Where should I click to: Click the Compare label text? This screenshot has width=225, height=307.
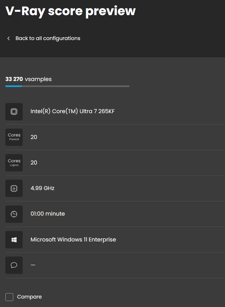(x=29, y=297)
